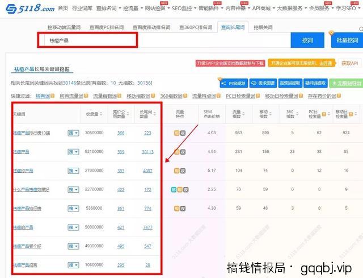Open 搜 dropdown in 27000000 row
363x278 pixels.
[73, 171]
